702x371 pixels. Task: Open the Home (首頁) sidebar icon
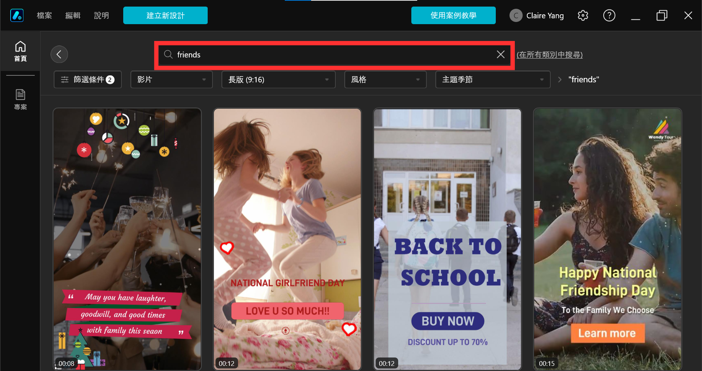[x=20, y=51]
